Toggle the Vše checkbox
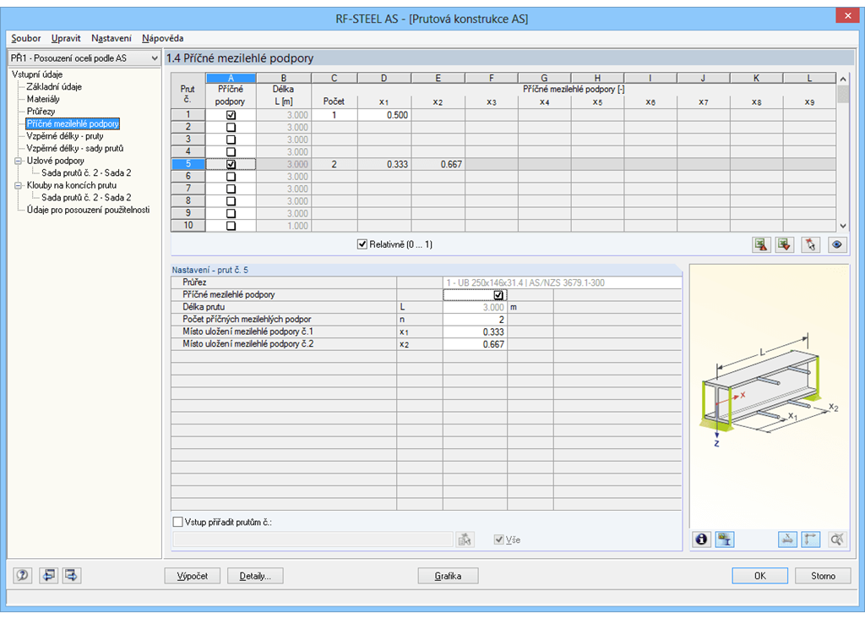The height and width of the screenshot is (619, 865). pos(498,540)
